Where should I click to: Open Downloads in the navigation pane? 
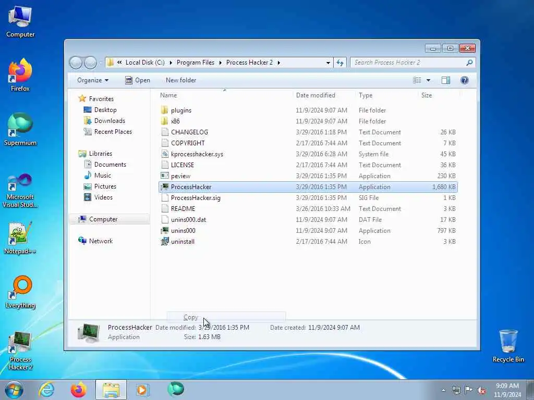110,121
